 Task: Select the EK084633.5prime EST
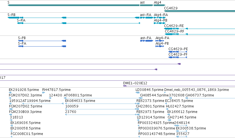pyautogui.click(x=101, y=104)
